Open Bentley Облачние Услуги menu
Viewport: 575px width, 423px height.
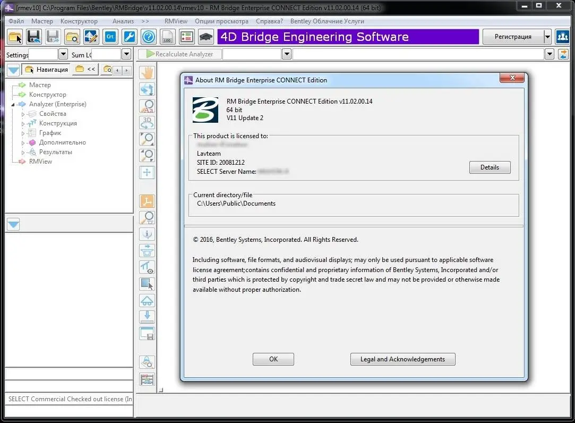[x=327, y=21]
